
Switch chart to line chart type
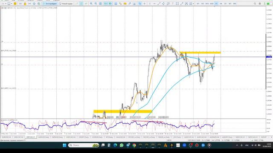click(x=86, y=4)
